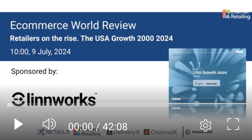
Task: Click the progress handle at the start of the timeline
Action: (x=9, y=105)
